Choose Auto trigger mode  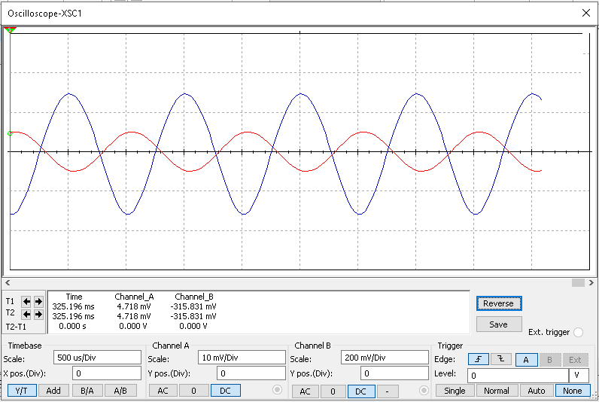536,391
